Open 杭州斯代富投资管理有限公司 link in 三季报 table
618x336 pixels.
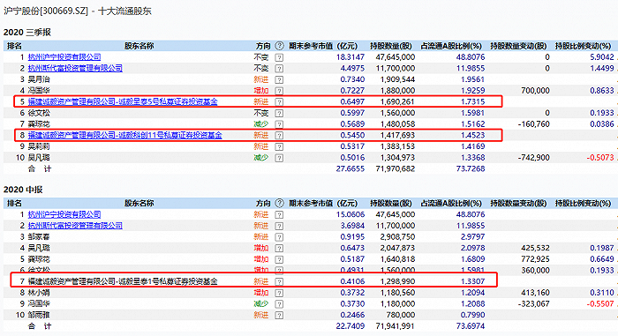coord(75,68)
